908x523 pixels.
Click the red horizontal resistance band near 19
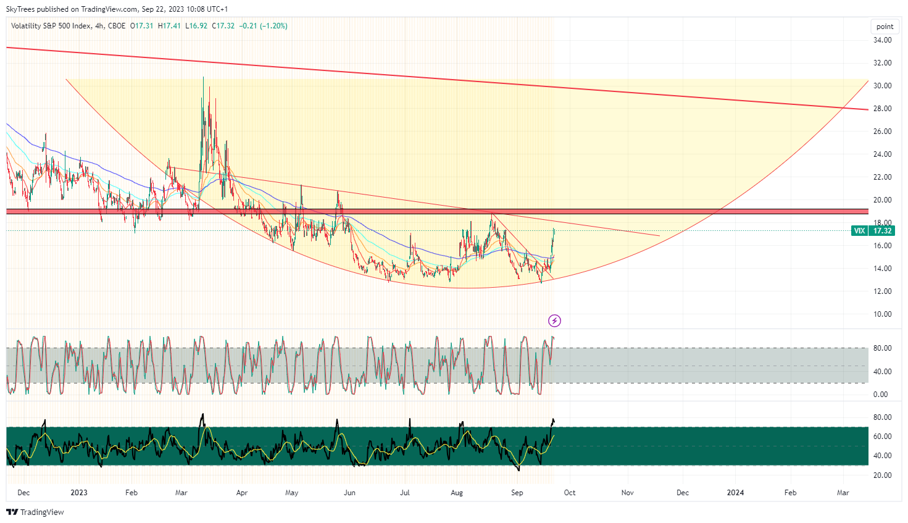point(437,212)
